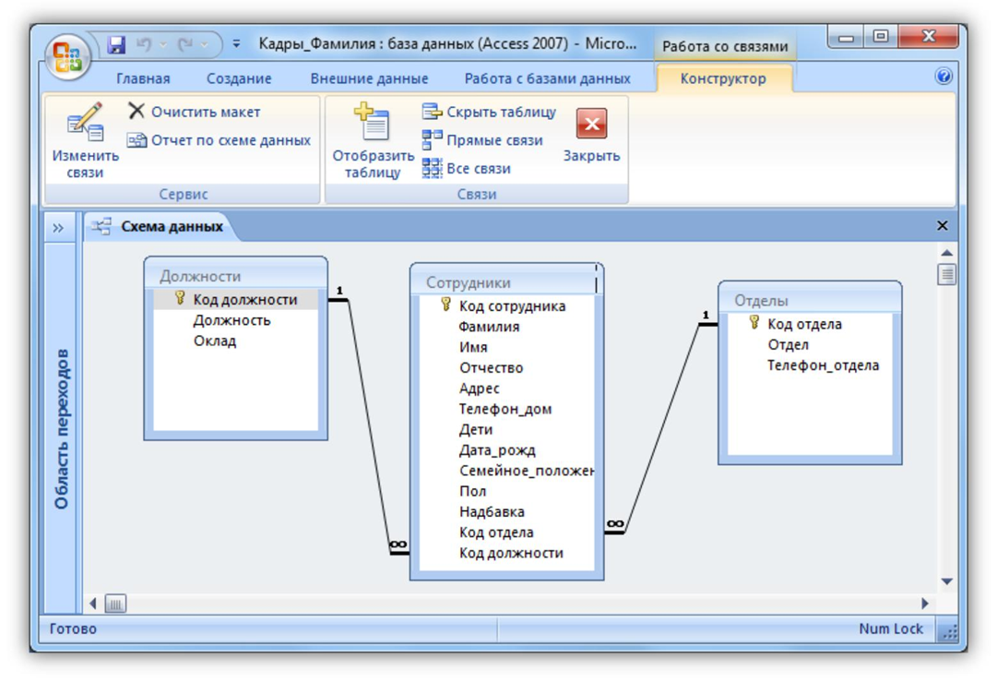
Task: Select Должность field
Action: pos(236,320)
